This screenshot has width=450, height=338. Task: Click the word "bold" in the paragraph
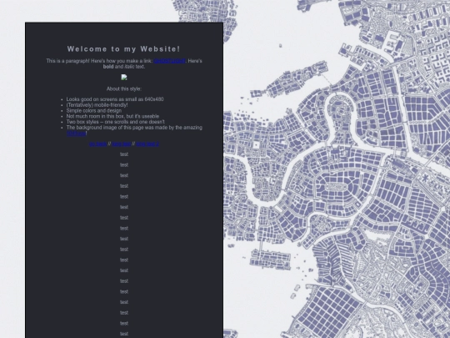point(108,67)
